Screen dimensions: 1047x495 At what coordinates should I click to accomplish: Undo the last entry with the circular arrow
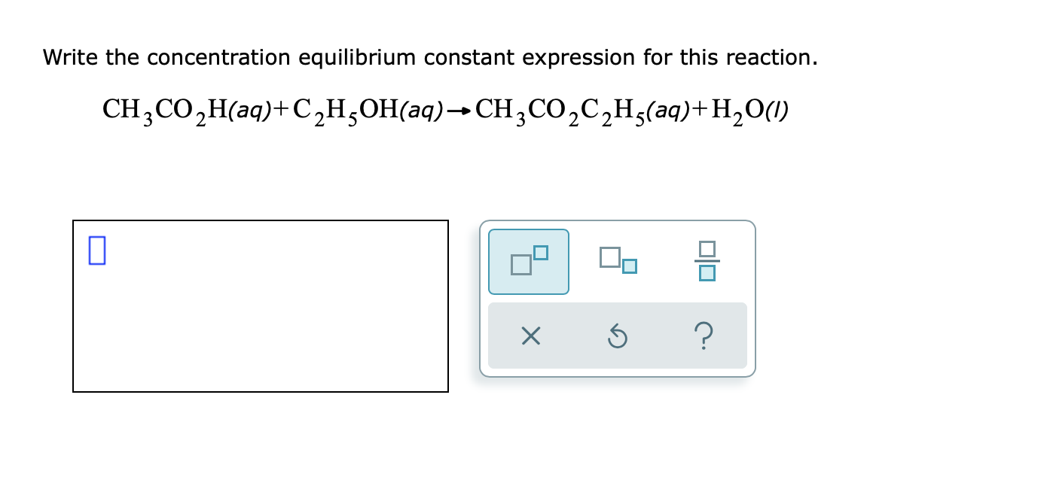(617, 336)
